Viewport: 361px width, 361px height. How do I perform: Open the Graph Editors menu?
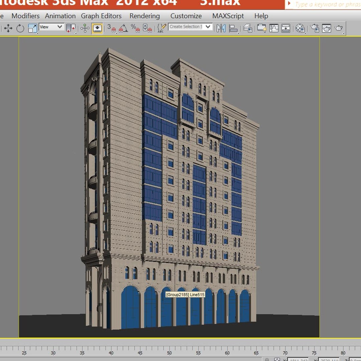tap(101, 16)
